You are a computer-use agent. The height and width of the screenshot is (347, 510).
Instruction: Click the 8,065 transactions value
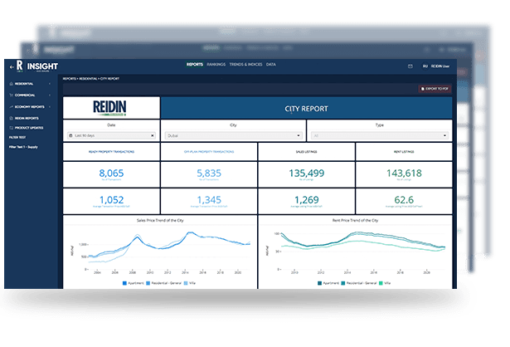(x=111, y=173)
